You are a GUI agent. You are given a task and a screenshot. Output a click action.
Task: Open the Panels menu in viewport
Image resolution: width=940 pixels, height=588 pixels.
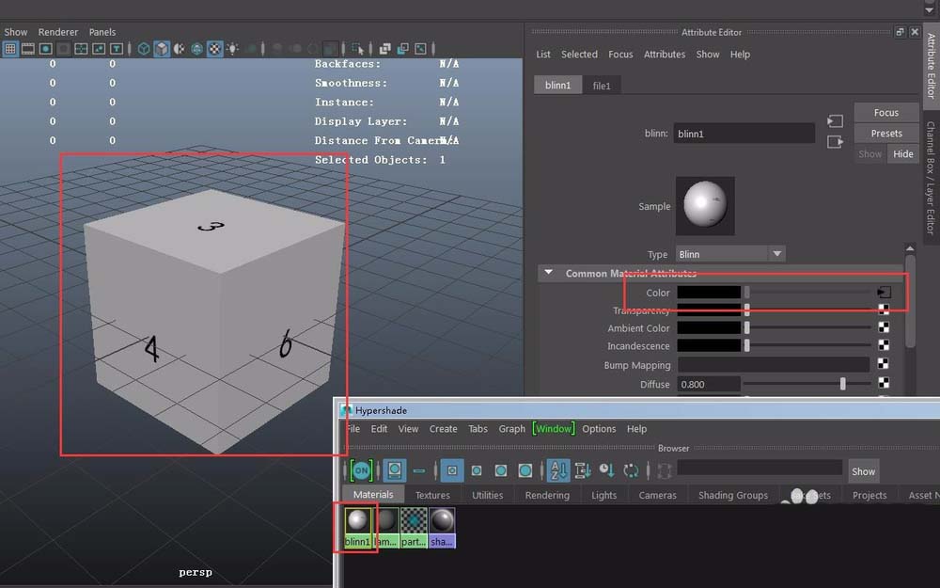pyautogui.click(x=102, y=32)
